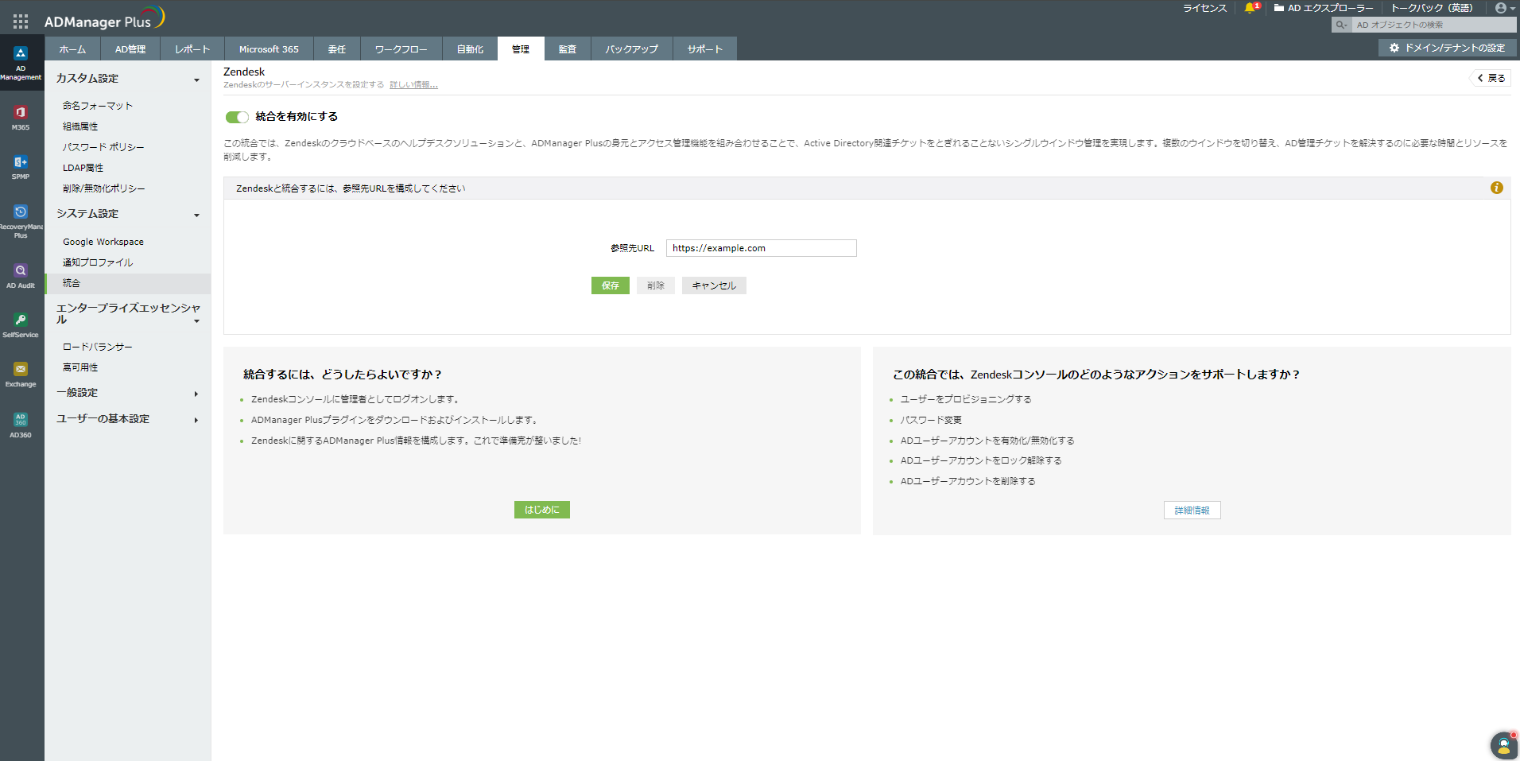Viewport: 1520px width, 761px height.
Task: Click the 詳細情報 button
Action: 1192,510
